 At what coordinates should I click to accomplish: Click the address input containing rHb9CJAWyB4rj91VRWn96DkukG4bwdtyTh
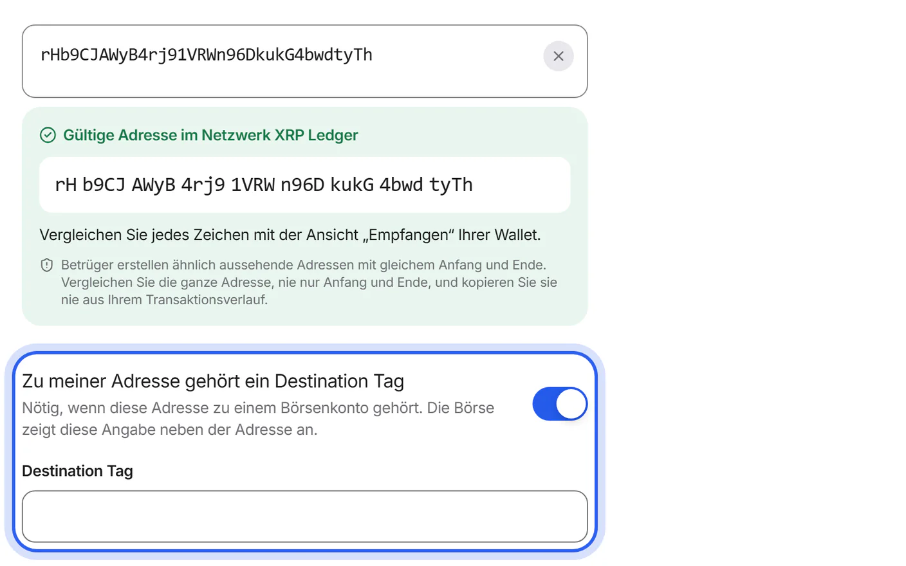[304, 61]
